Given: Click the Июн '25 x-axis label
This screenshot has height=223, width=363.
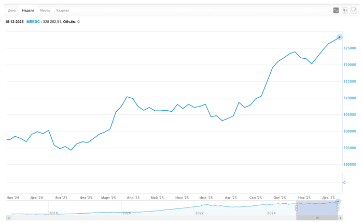Looking at the screenshot, I should pyautogui.click(x=182, y=198).
